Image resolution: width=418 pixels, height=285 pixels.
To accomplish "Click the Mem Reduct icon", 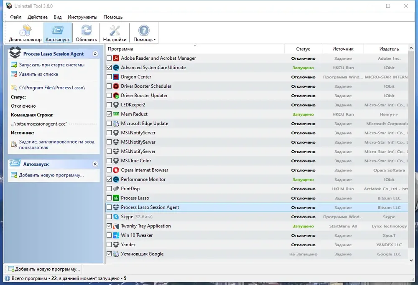I will pos(116,114).
